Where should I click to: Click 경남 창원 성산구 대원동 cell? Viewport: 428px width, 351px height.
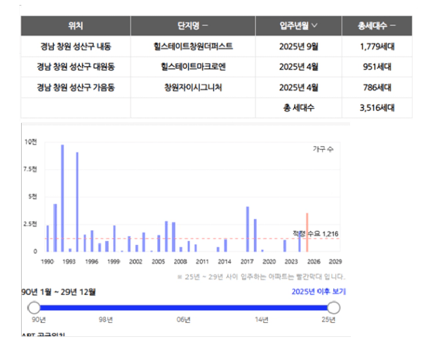click(x=76, y=67)
